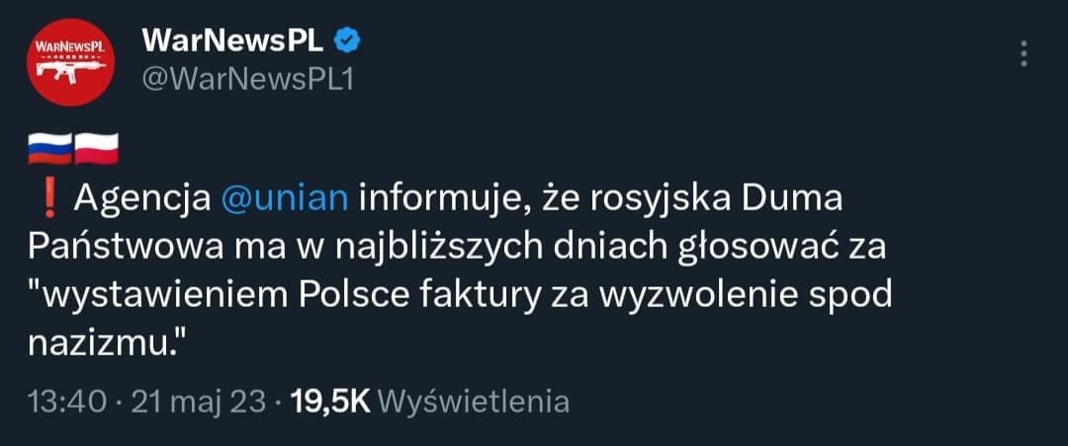Click the blue verified badge

click(x=349, y=40)
